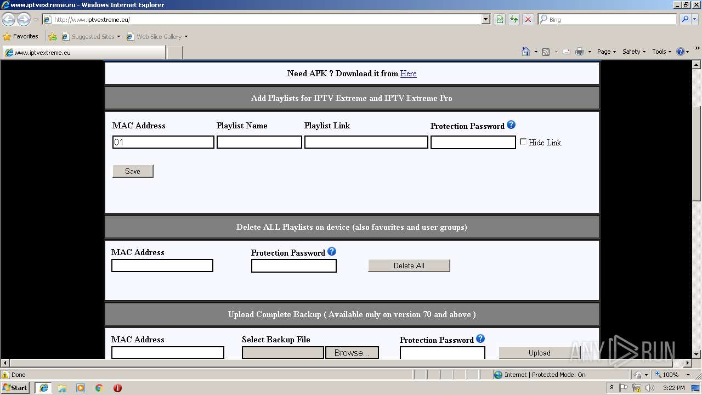Image resolution: width=702 pixels, height=395 pixels.
Task: Click the Compatibility View icon
Action: (x=500, y=19)
